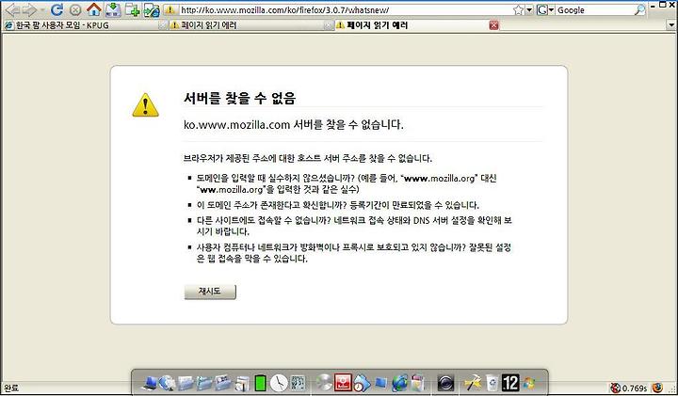This screenshot has width=678, height=396.
Task: Click the stop loading icon
Action: tap(75, 10)
